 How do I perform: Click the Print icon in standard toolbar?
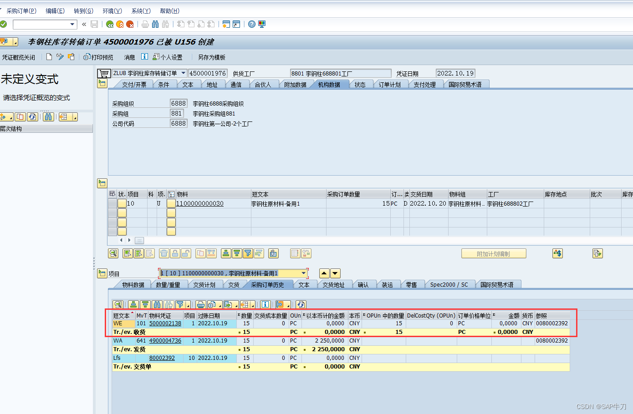point(145,24)
